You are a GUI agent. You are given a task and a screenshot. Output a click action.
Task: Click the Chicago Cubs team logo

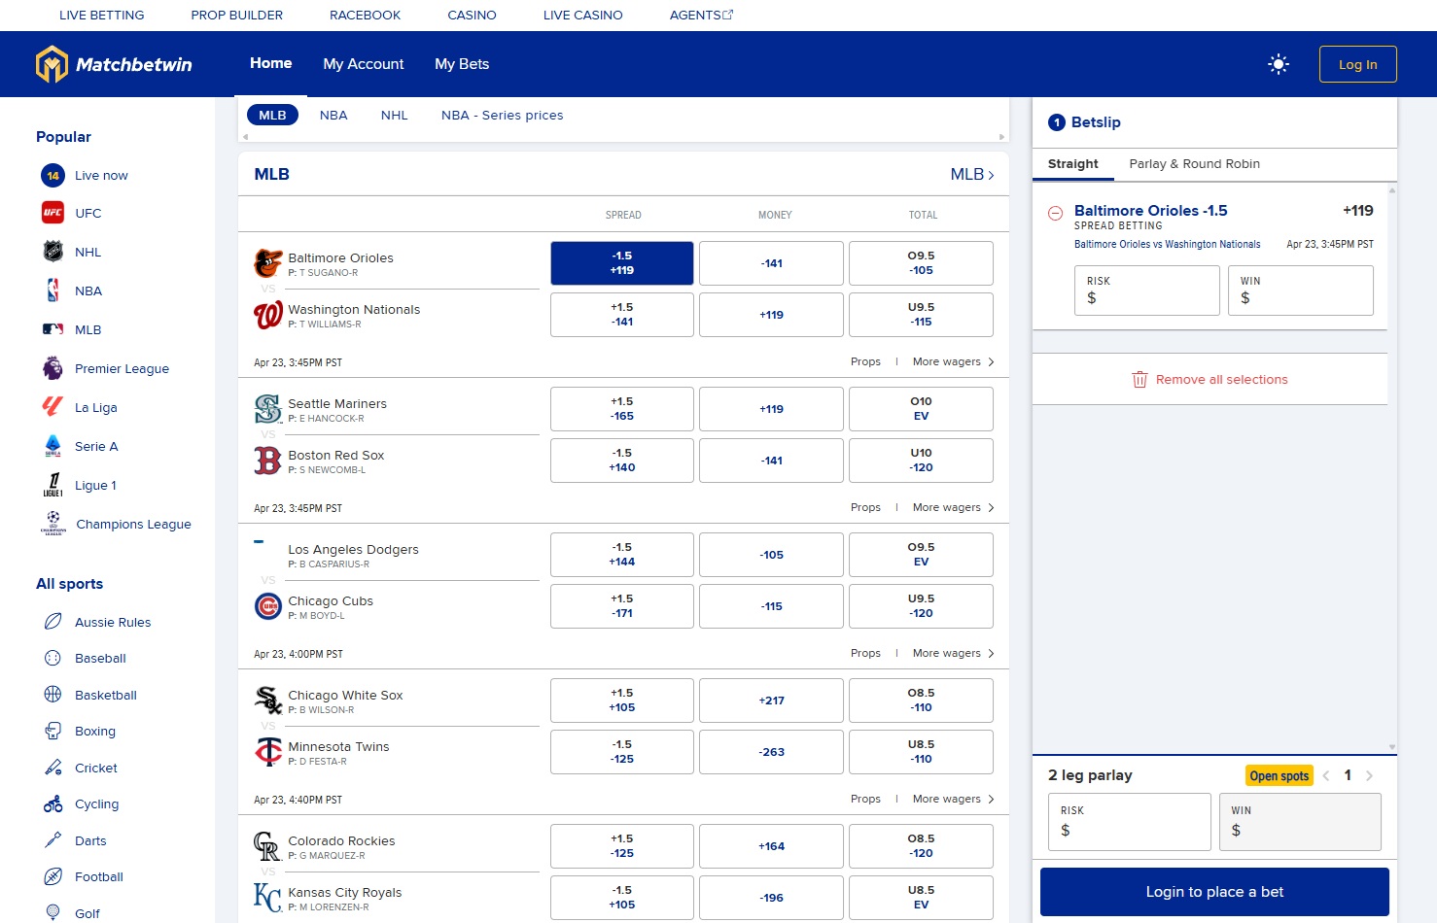tap(267, 606)
